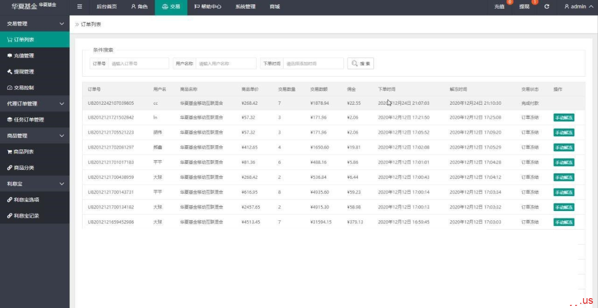The width and height of the screenshot is (598, 308).
Task: Open 利息宝选项 options in sidebar
Action: 26,200
